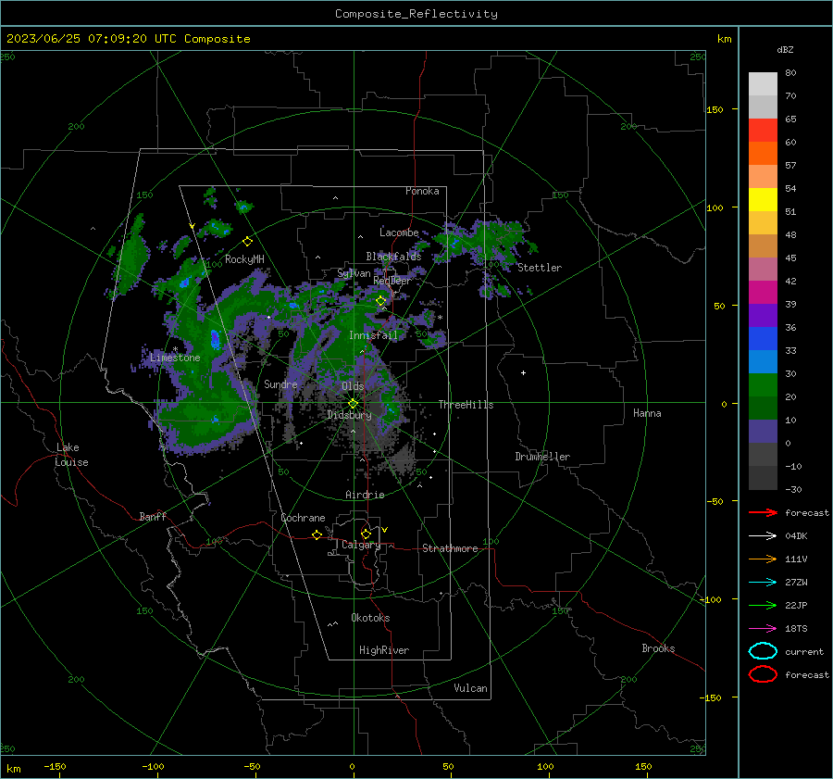The height and width of the screenshot is (779, 833).
Task: Select the light blue 33-30 dBZ swatch
Action: (x=763, y=361)
